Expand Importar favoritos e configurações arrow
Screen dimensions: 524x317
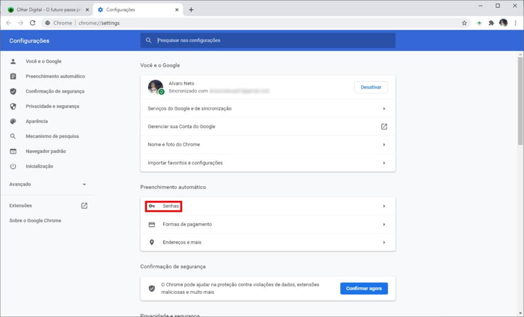(x=384, y=163)
